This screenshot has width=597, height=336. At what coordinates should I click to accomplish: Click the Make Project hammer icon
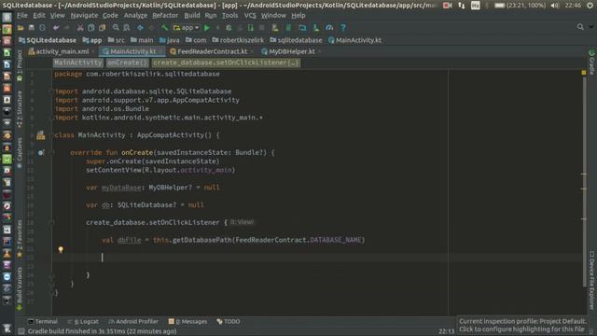point(164,28)
